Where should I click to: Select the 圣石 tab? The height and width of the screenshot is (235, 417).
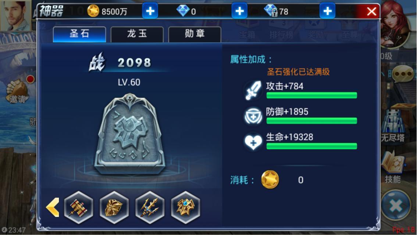(79, 34)
